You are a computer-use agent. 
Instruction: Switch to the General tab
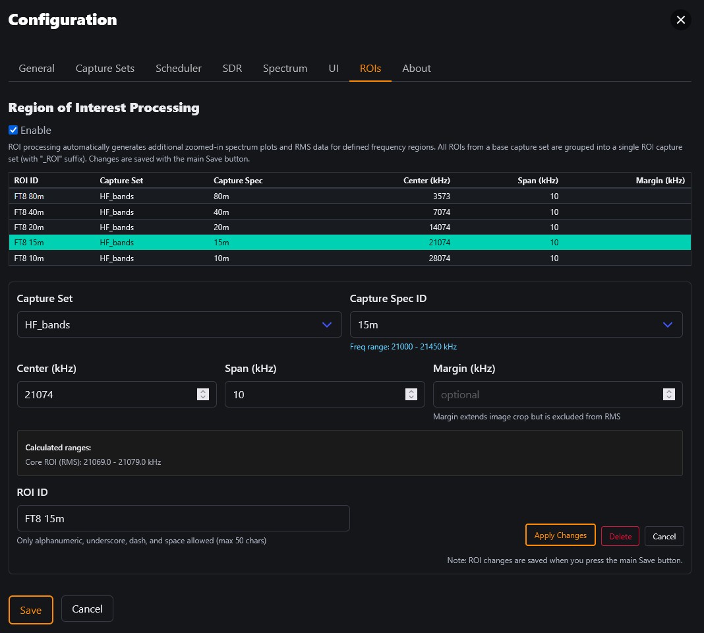[x=36, y=69]
